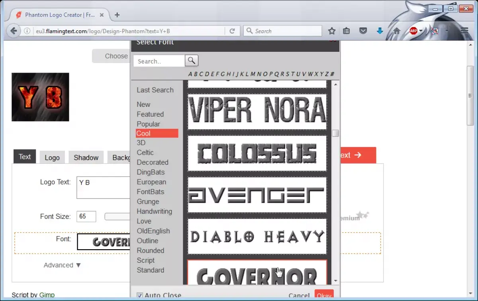The height and width of the screenshot is (301, 478).
Task: Save page to Pocket icon
Action: [363, 31]
